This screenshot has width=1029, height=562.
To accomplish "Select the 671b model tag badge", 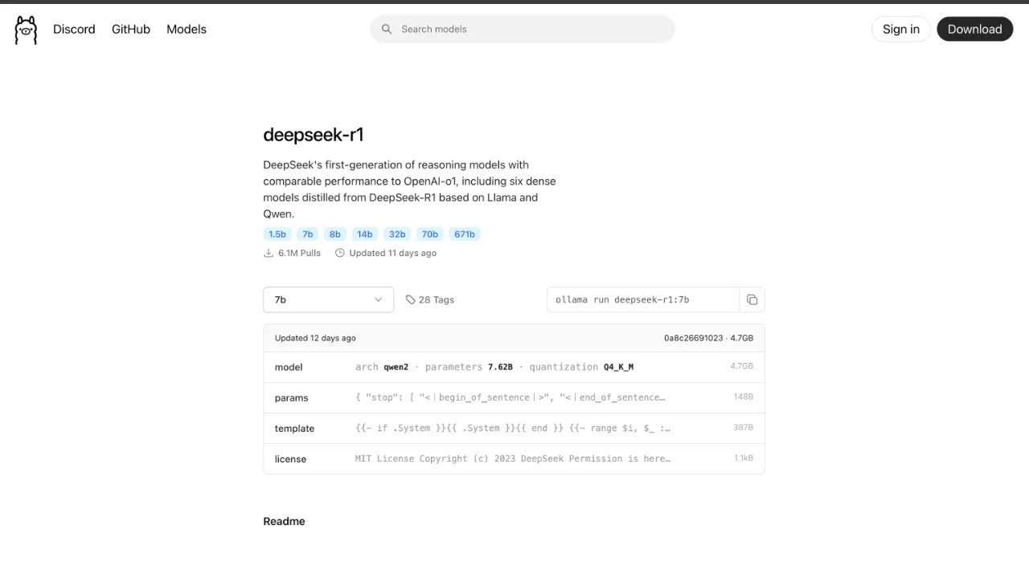I will [465, 234].
